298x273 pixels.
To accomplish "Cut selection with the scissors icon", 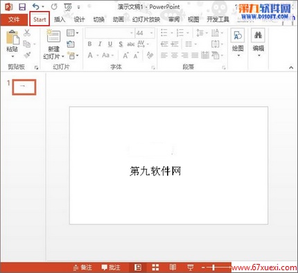I will (27, 33).
